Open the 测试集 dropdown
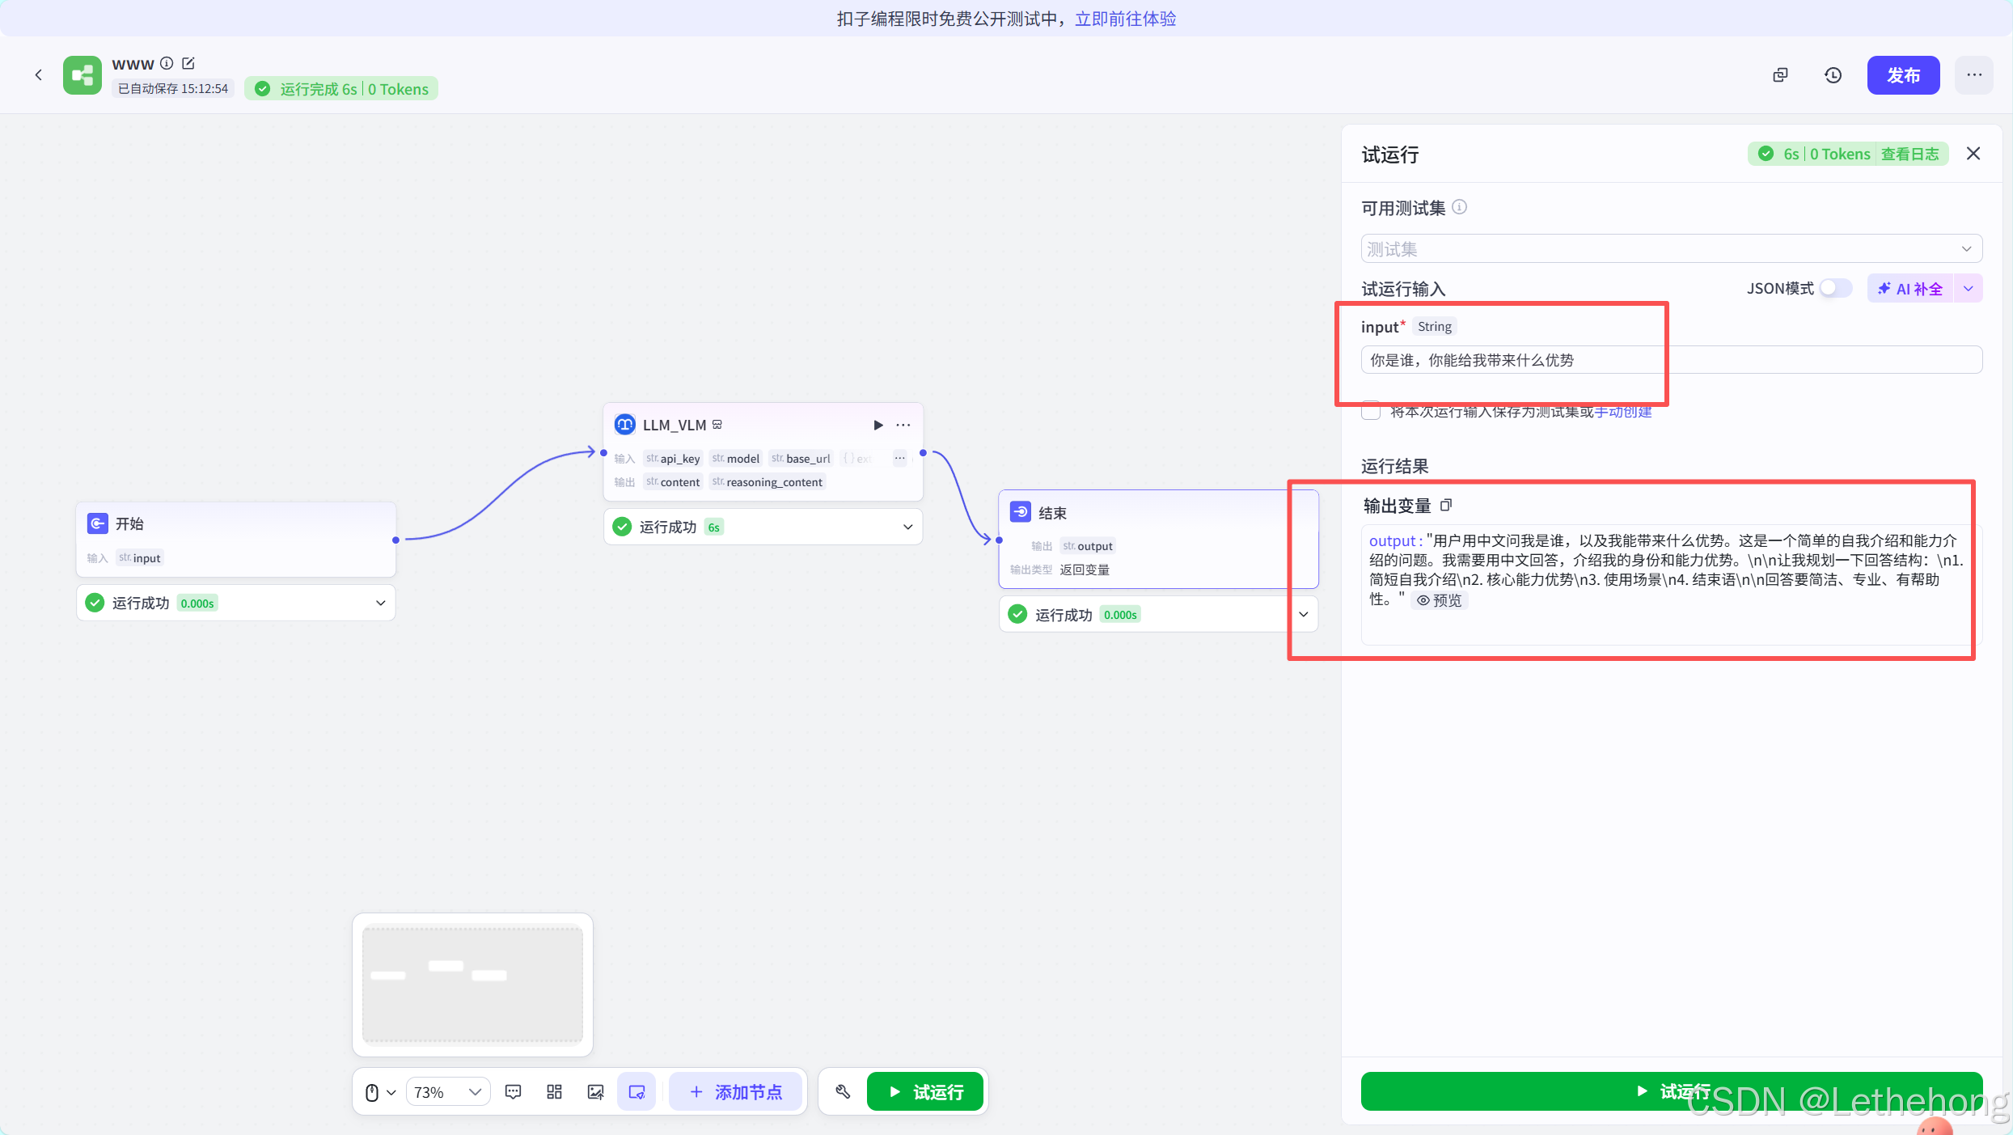Screen dimensions: 2013x1135 coord(1671,249)
